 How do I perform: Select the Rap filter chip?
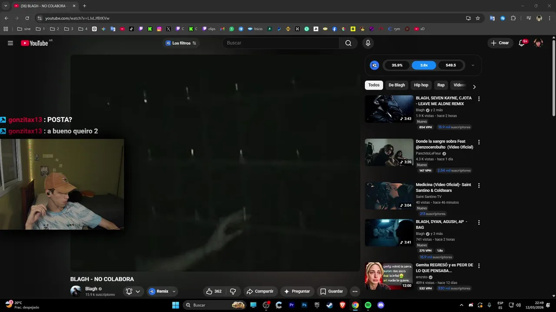(441, 85)
